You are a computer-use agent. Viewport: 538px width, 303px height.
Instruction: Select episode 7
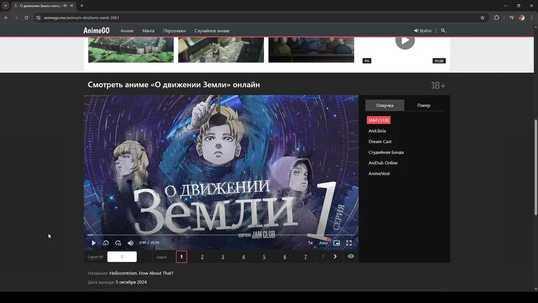point(305,257)
